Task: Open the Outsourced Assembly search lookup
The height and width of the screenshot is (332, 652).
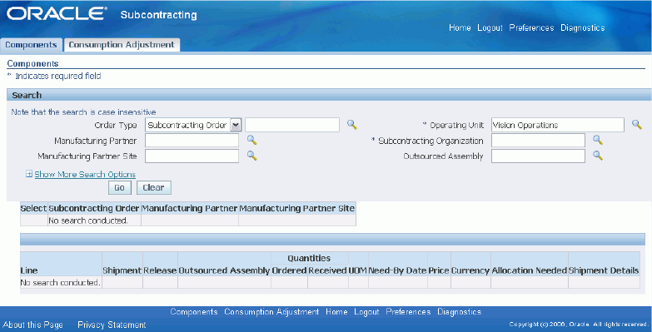Action: (x=598, y=156)
